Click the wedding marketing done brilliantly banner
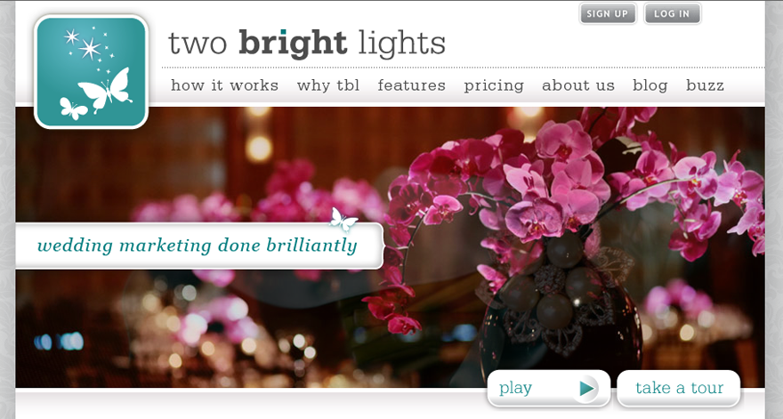The height and width of the screenshot is (419, 783). click(199, 246)
